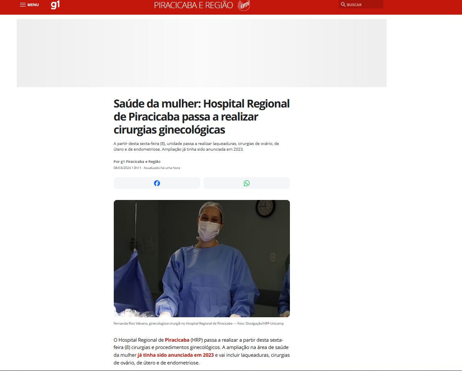
Task: Click the timestamp '08/03/2024 13h11'
Action: point(127,168)
